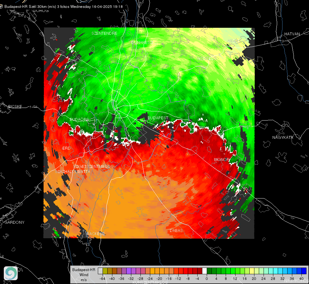Click the '-12' value on the legend scale

[x=178, y=279]
